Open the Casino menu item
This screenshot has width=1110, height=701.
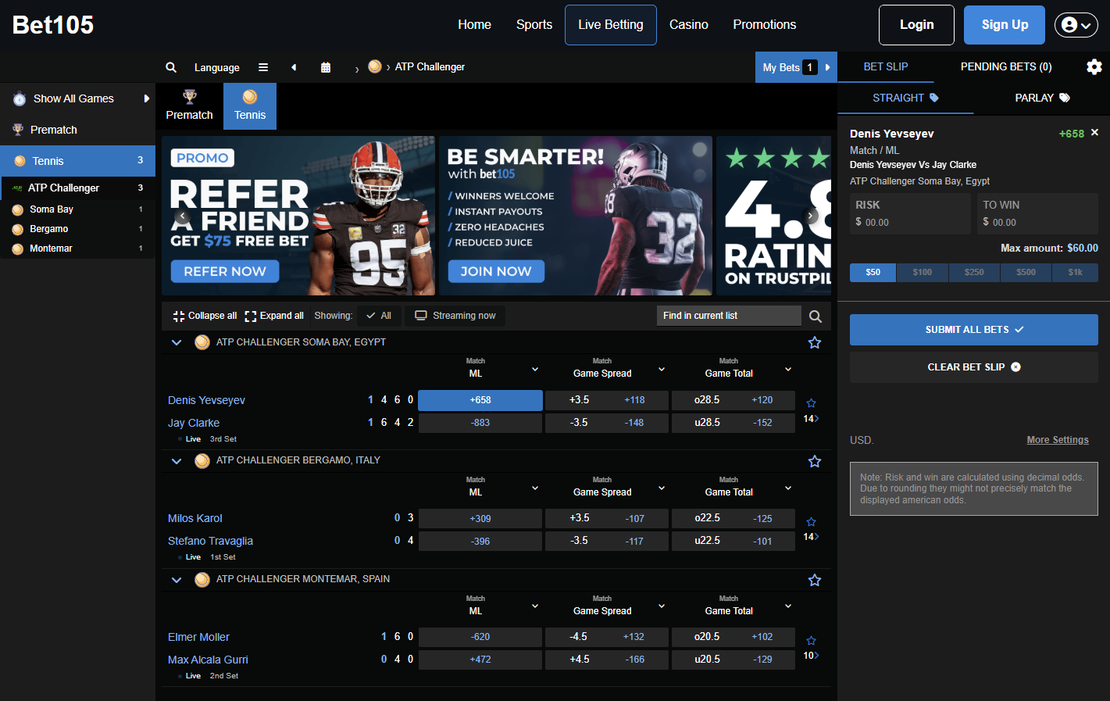pos(688,24)
